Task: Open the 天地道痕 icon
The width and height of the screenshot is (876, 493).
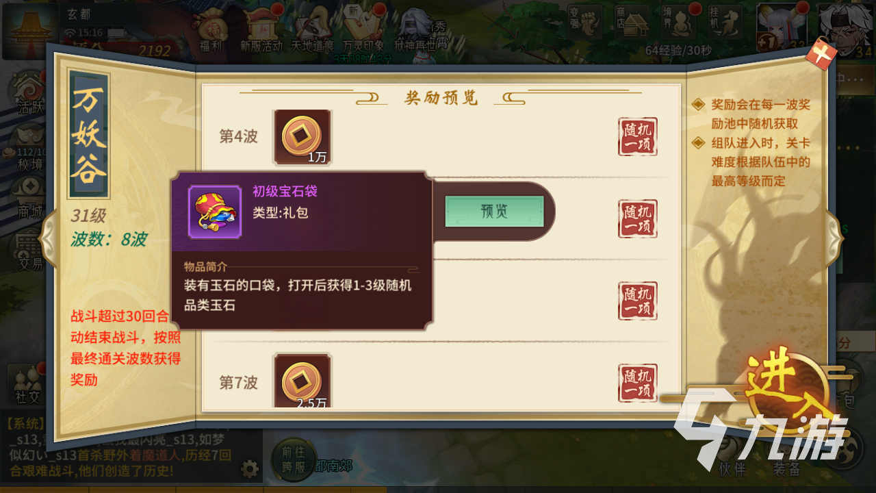Action: pos(311,32)
